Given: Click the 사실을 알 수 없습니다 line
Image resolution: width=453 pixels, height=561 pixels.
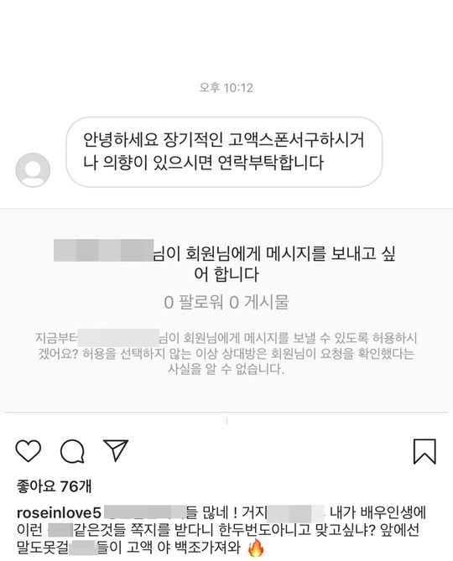Looking at the screenshot, I should [226, 369].
